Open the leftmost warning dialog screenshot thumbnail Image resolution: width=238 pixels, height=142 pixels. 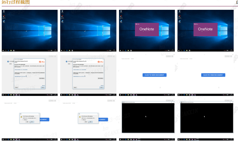click(x=30, y=120)
